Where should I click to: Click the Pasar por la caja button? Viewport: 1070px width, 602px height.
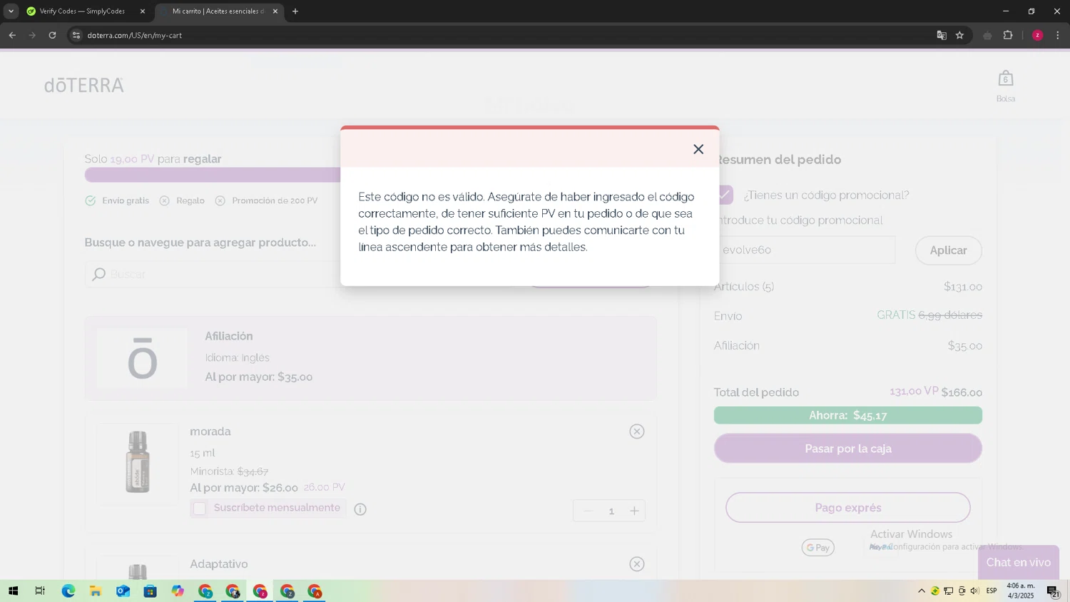click(x=848, y=449)
